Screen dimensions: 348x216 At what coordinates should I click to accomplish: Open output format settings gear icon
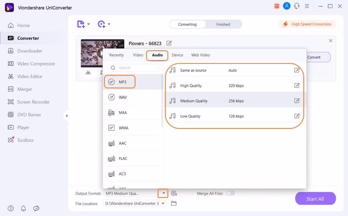pos(174,193)
